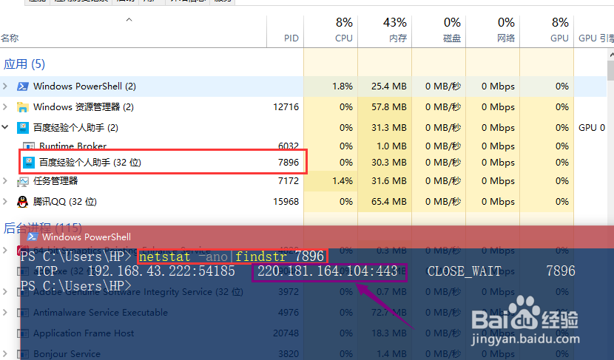Viewport: 614px width, 360px height.
Task: Sort processes by GPU percentage column header
Action: (x=547, y=31)
